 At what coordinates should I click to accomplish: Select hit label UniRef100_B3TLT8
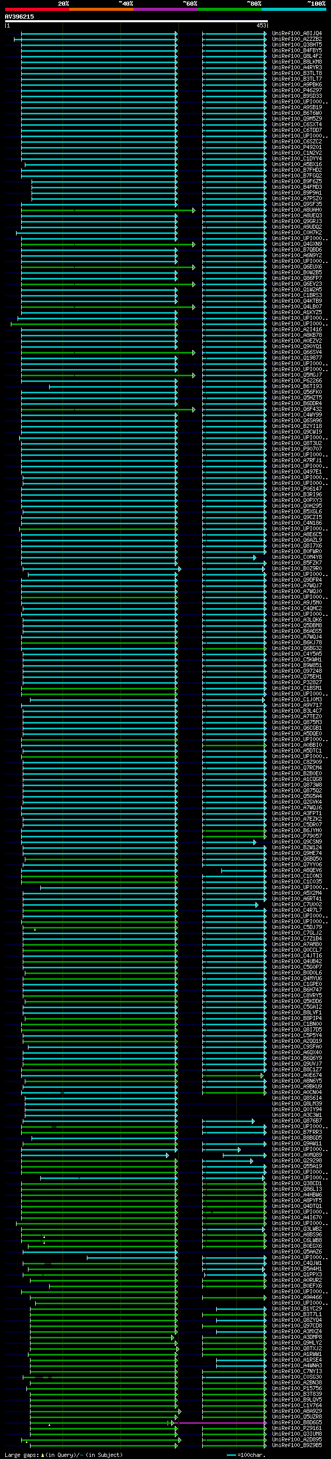coord(296,73)
